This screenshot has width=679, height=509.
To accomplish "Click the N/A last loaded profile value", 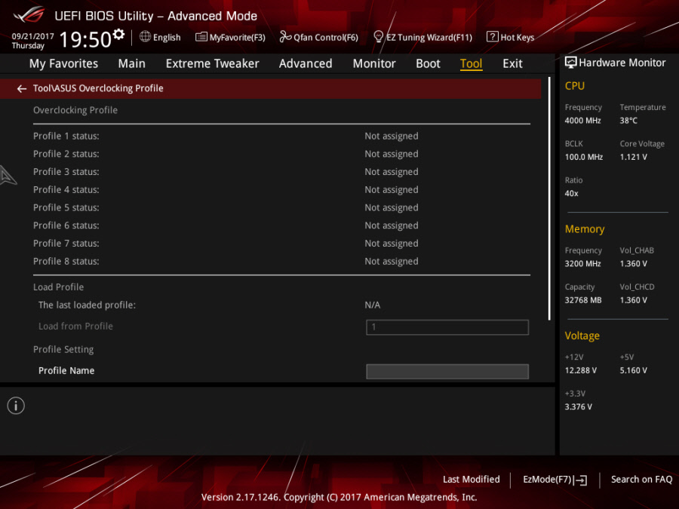I will (373, 305).
